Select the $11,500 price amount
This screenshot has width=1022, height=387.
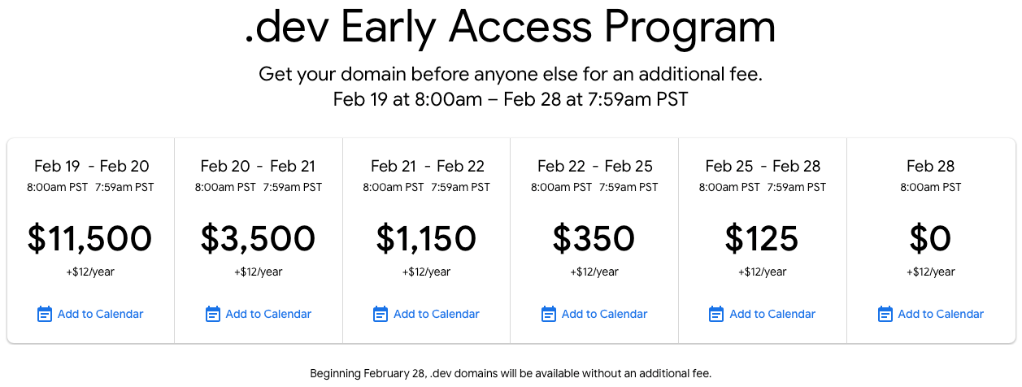pos(90,238)
